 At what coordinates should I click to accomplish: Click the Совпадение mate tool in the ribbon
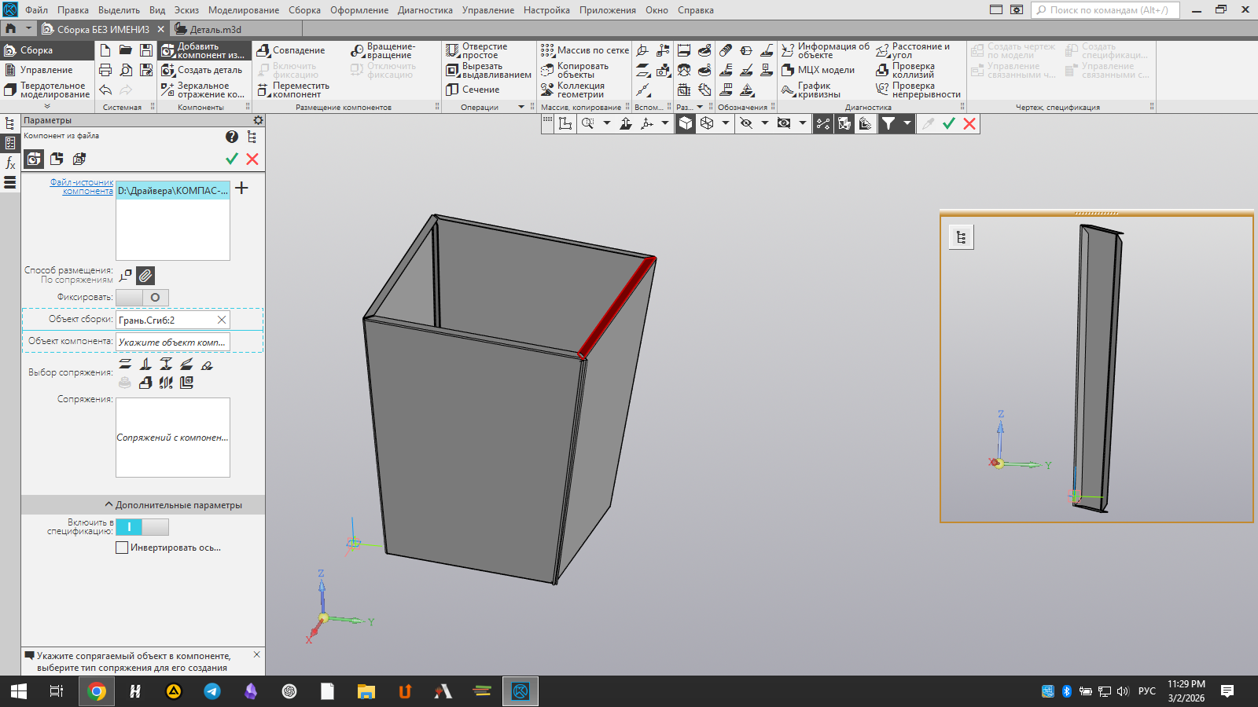point(291,50)
